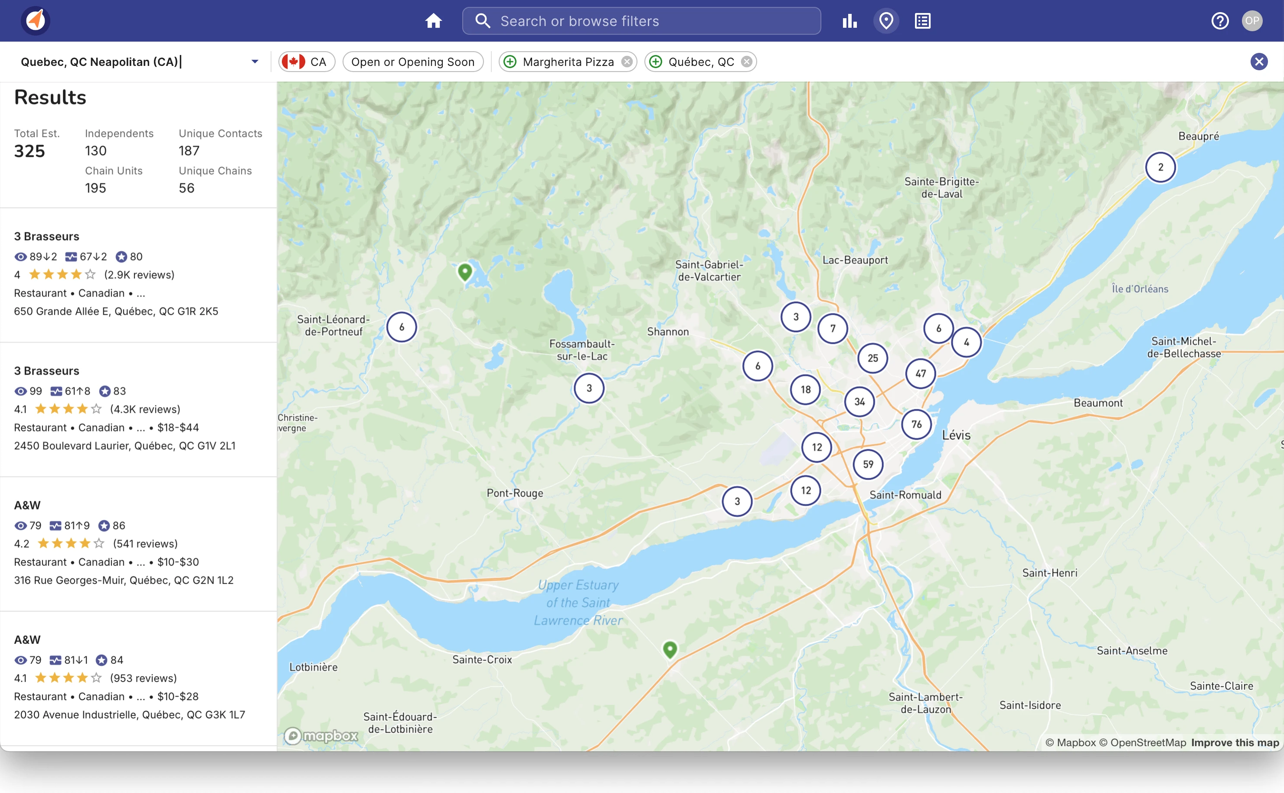The image size is (1284, 793).
Task: Click map cluster marker 76
Action: point(916,424)
